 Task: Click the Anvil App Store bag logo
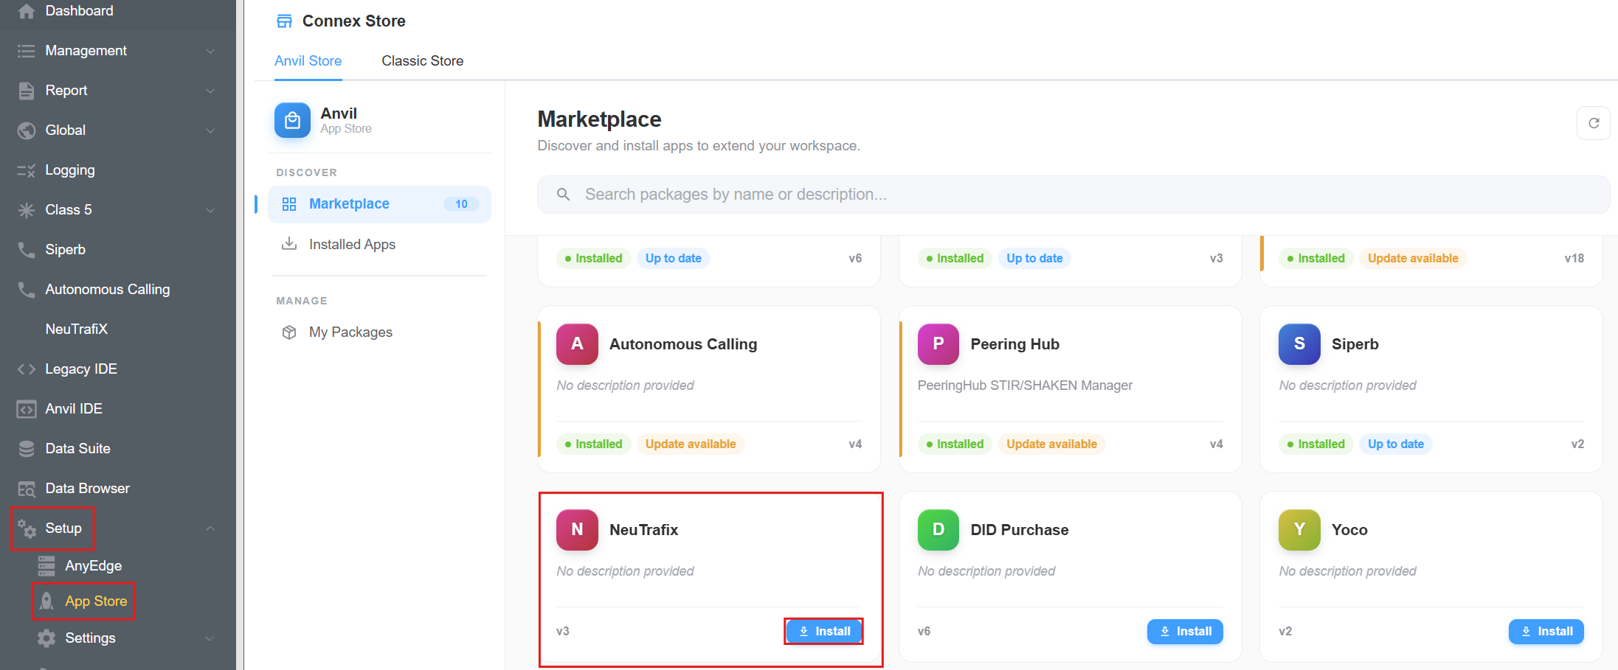(292, 120)
